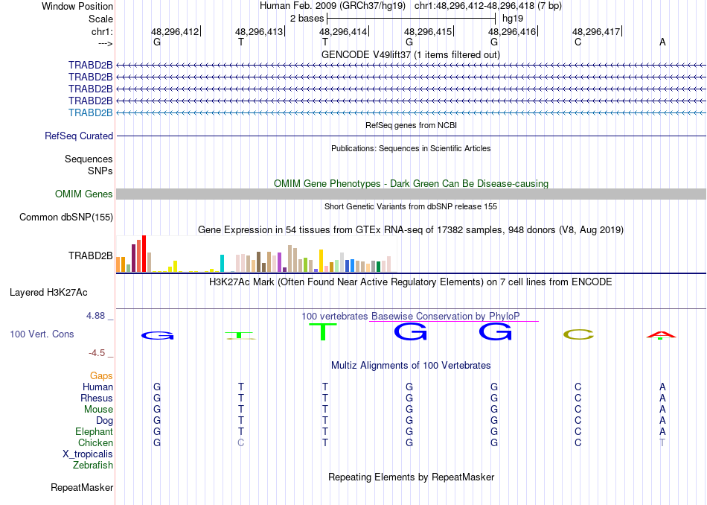Open the OMIM Genes track label

(84, 194)
